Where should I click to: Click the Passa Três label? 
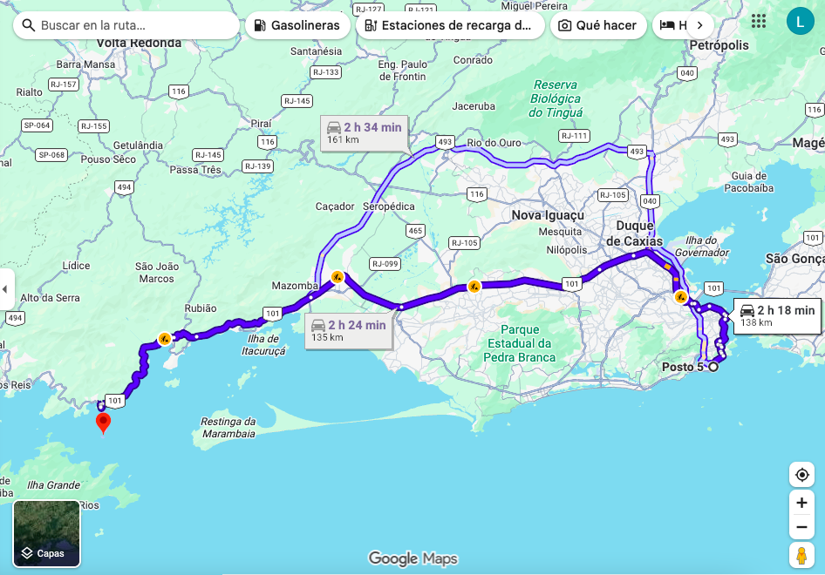click(x=195, y=170)
